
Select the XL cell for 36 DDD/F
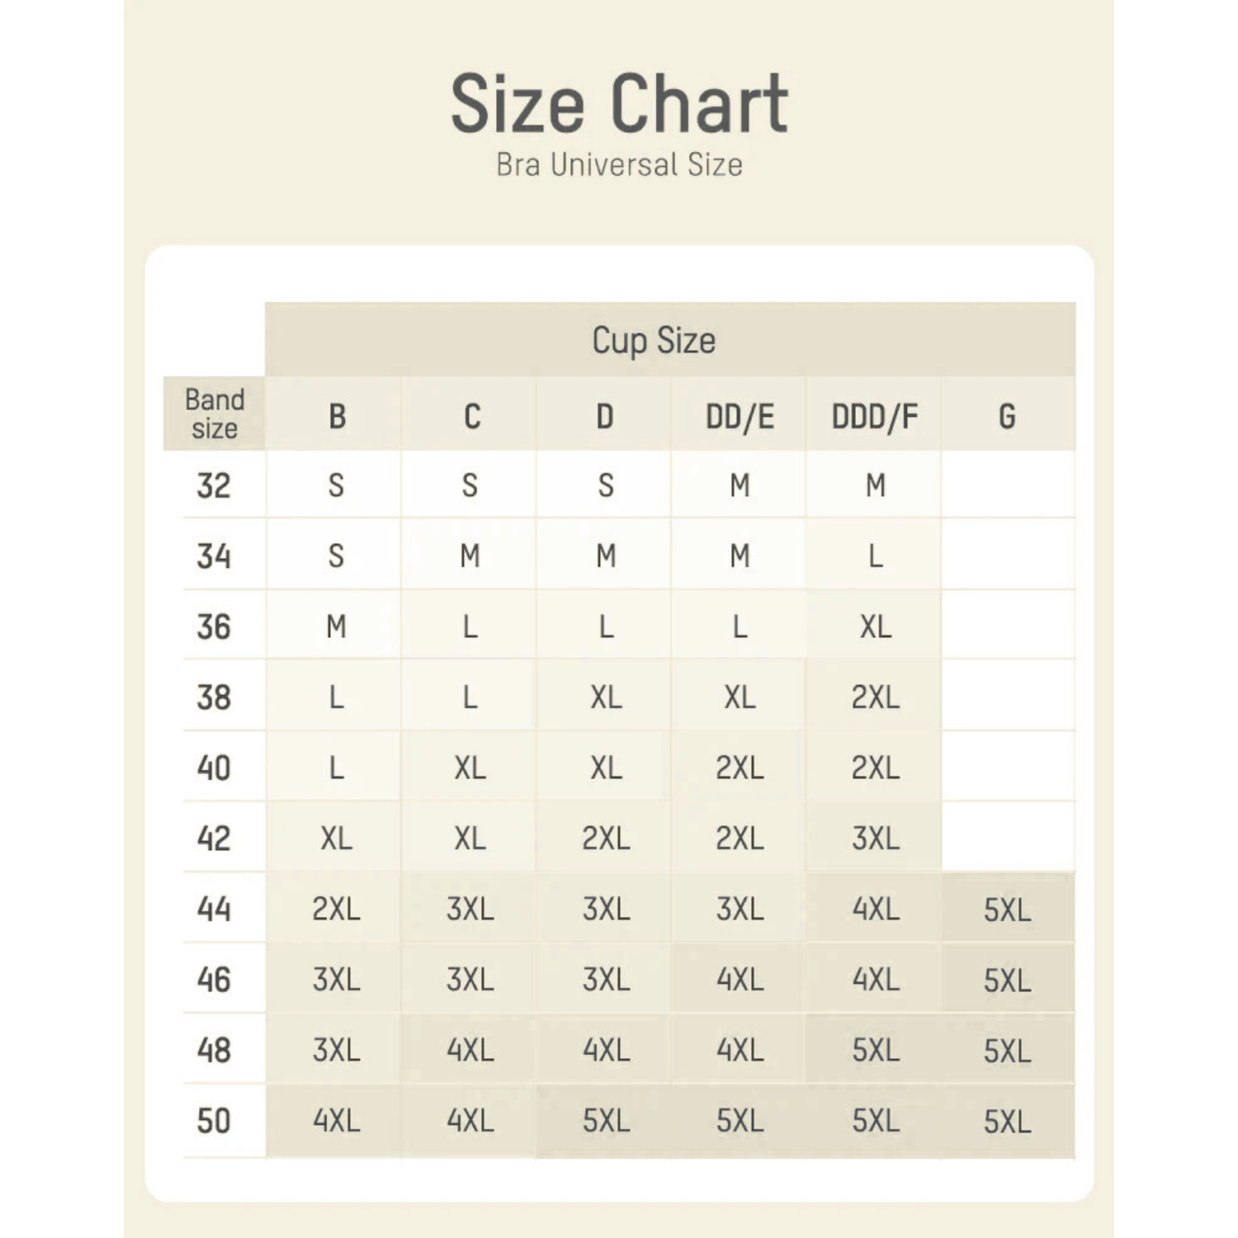pyautogui.click(x=875, y=627)
